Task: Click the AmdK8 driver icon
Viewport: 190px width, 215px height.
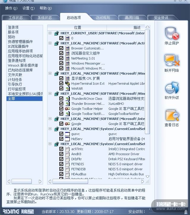Action: (67, 154)
